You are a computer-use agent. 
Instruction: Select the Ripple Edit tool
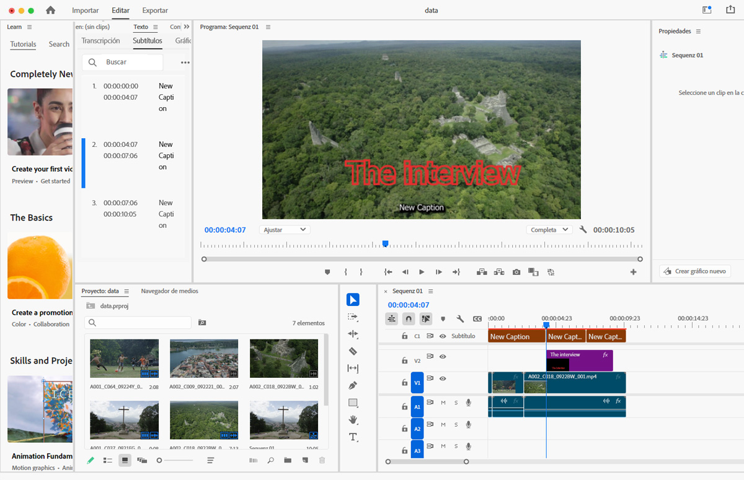[x=353, y=334]
